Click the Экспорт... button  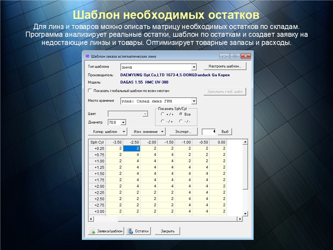pyautogui.click(x=184, y=132)
